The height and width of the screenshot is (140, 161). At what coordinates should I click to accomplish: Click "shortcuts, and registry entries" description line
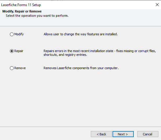click(65, 55)
